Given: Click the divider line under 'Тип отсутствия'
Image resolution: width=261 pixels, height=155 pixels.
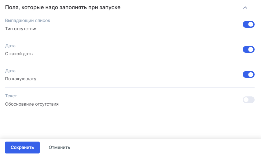Looking at the screenshot, I should coord(130,37).
